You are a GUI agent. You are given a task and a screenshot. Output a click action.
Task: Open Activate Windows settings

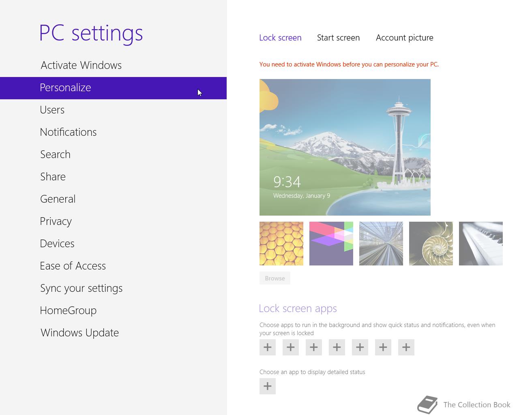tap(113, 65)
